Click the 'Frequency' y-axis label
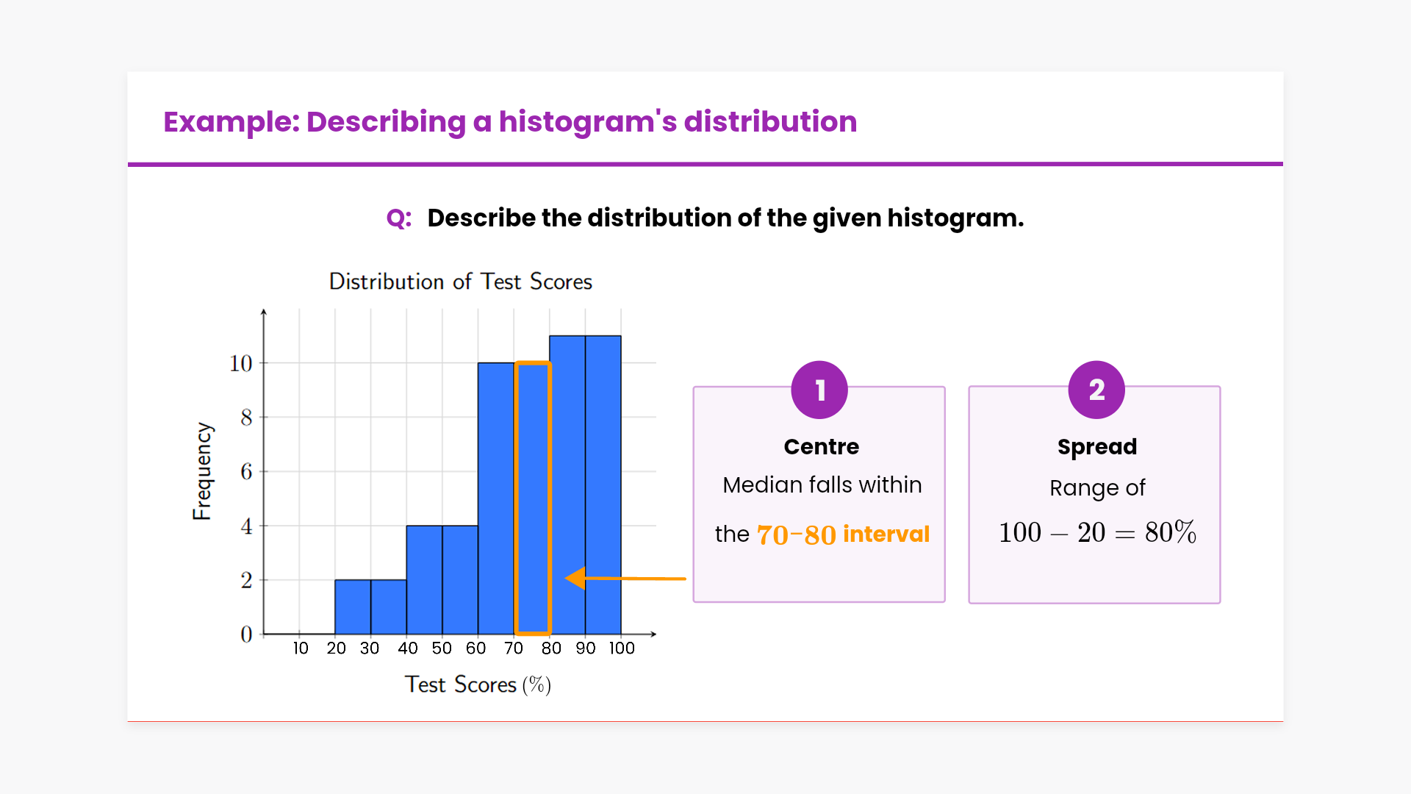Image resolution: width=1411 pixels, height=794 pixels. [x=202, y=471]
